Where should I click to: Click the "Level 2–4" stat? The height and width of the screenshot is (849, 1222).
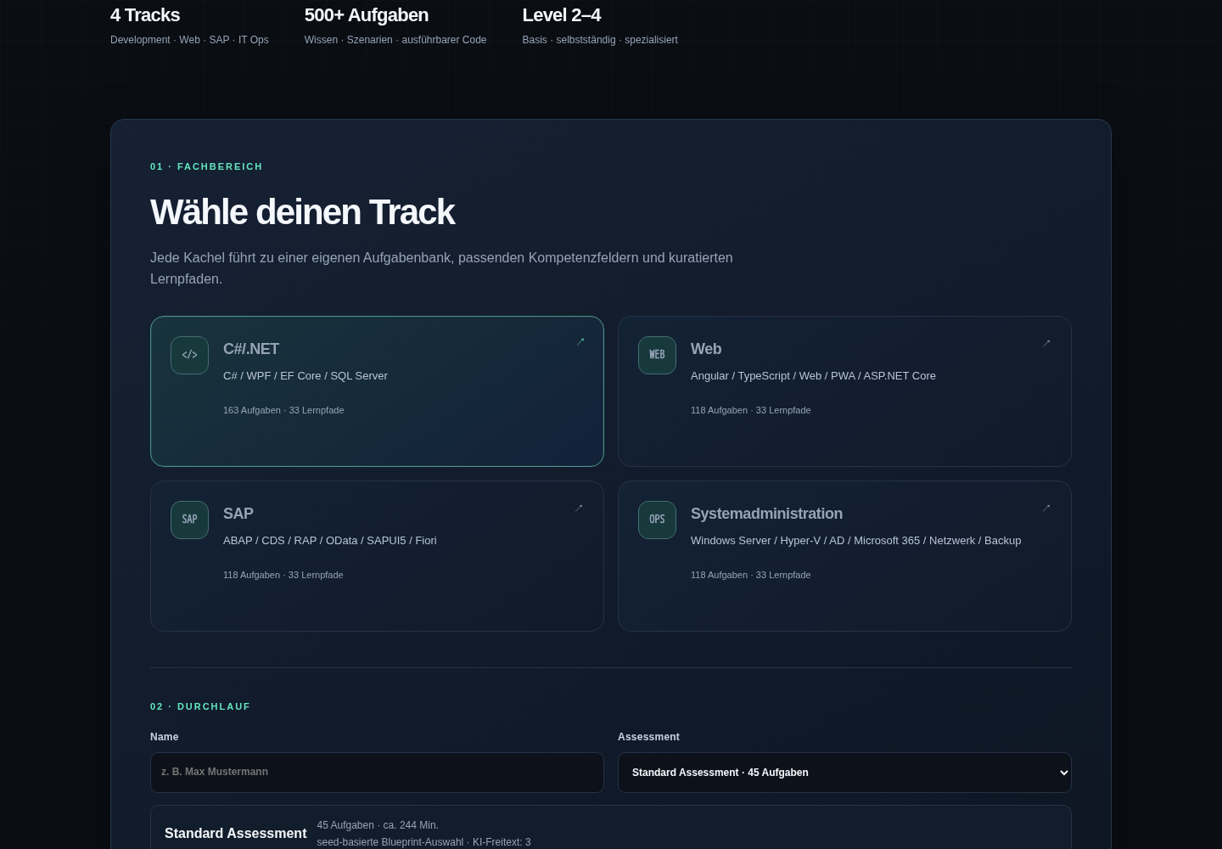click(x=562, y=15)
